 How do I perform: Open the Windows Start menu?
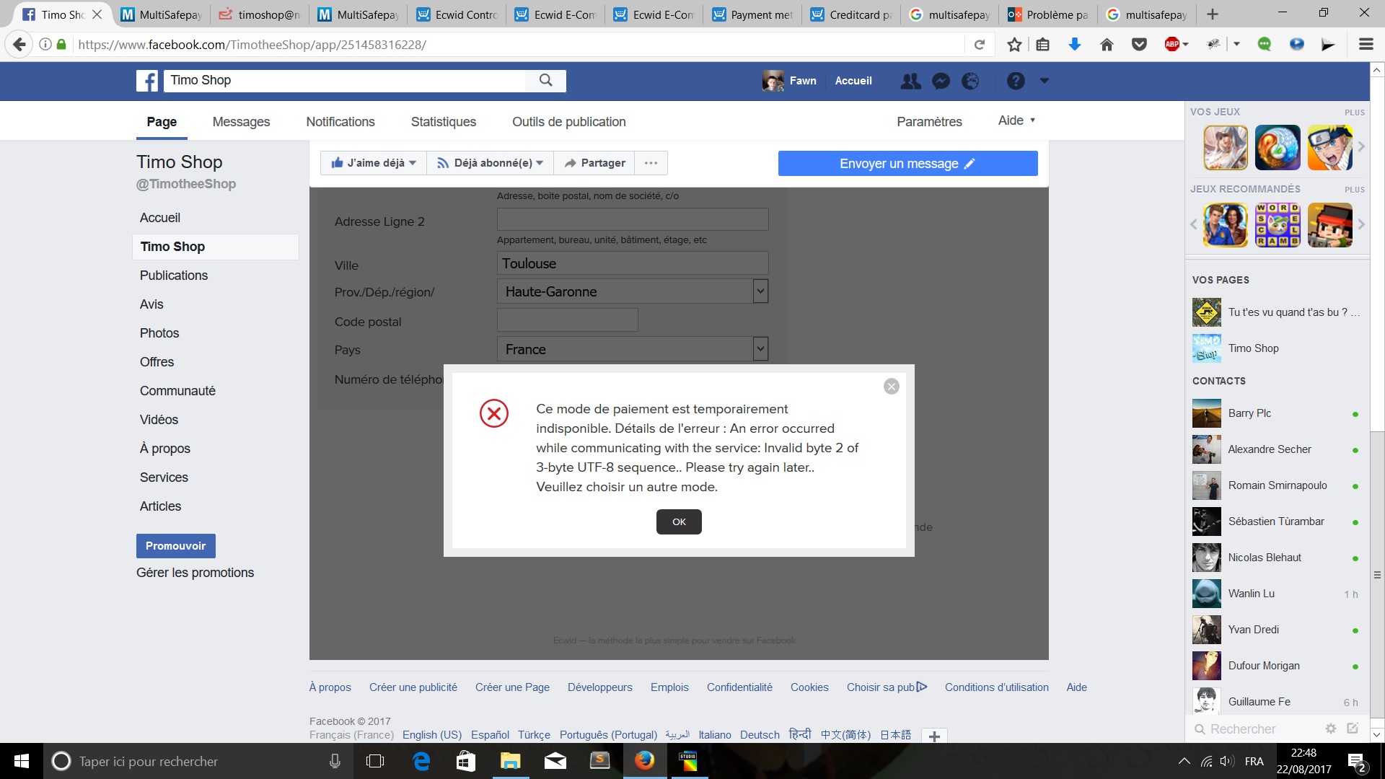tap(22, 761)
